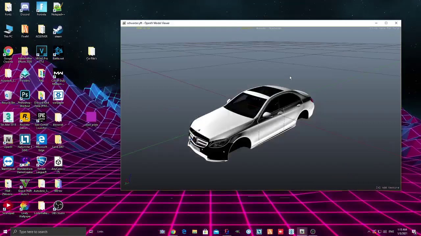Viewport: 421px width, 236px height.
Task: Open the 900 tex desktop folder
Action: (58, 186)
